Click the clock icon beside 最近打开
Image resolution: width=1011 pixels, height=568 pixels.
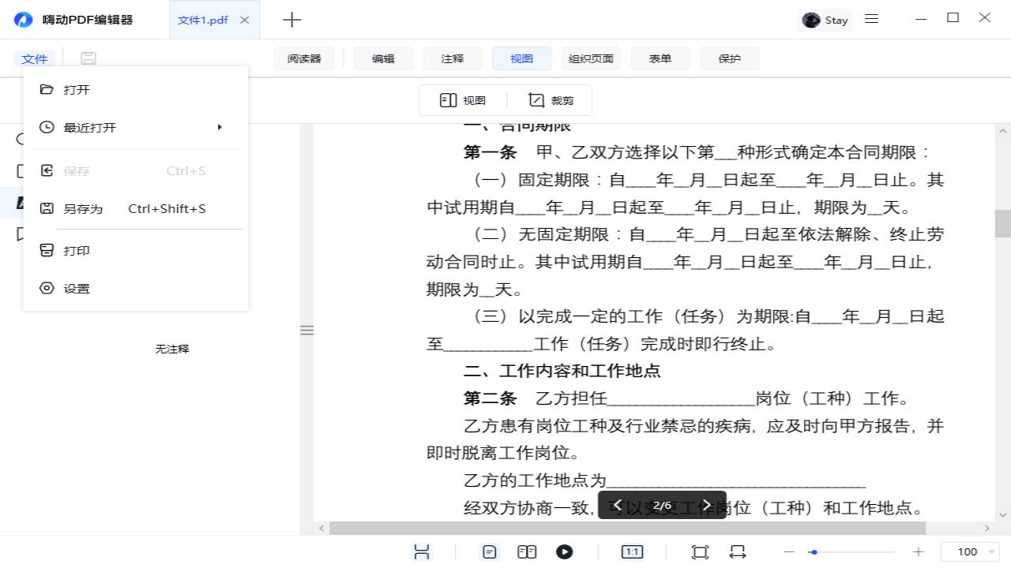47,127
